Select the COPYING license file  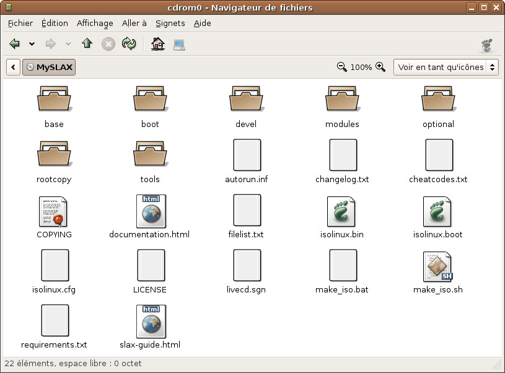click(54, 212)
